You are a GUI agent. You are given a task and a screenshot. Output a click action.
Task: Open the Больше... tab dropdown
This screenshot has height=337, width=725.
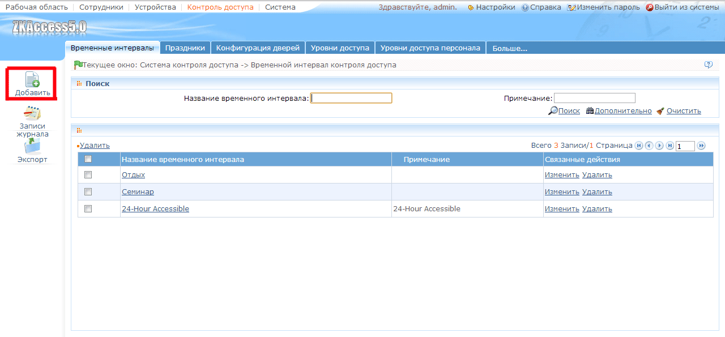(510, 48)
